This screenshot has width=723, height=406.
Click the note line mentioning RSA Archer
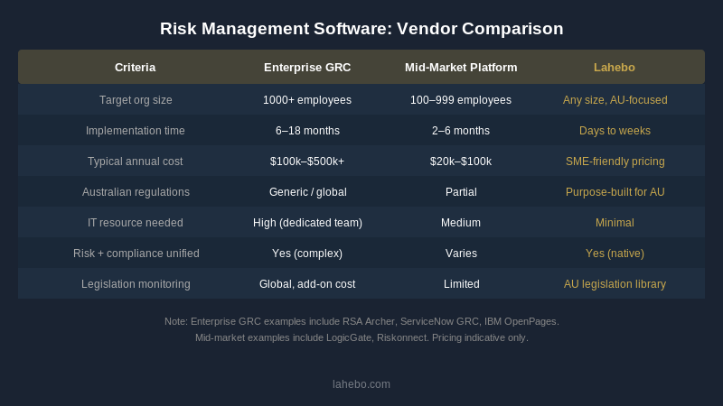tap(361, 321)
